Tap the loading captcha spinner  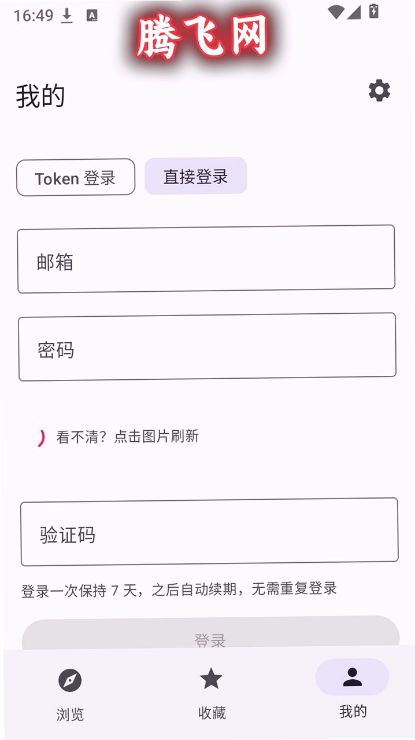40,438
